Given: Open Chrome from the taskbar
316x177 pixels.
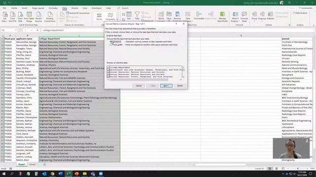Looking at the screenshot, I should click(52, 174).
